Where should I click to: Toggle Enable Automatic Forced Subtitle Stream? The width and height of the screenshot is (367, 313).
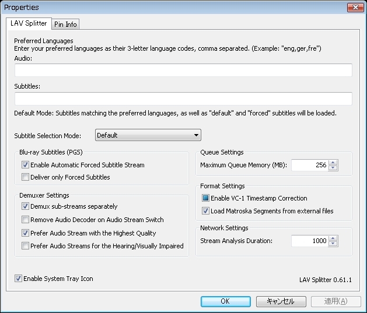click(x=25, y=165)
